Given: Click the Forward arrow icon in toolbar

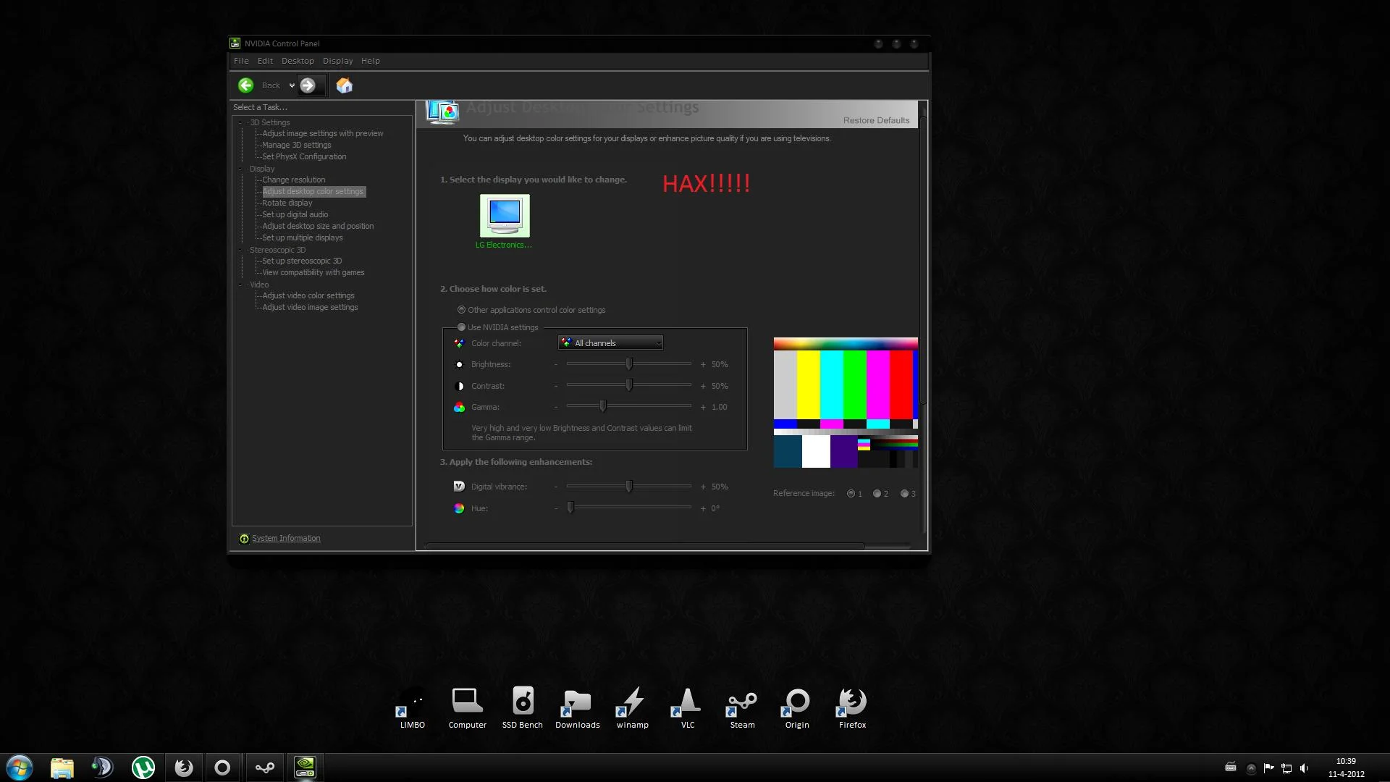Looking at the screenshot, I should coord(308,85).
